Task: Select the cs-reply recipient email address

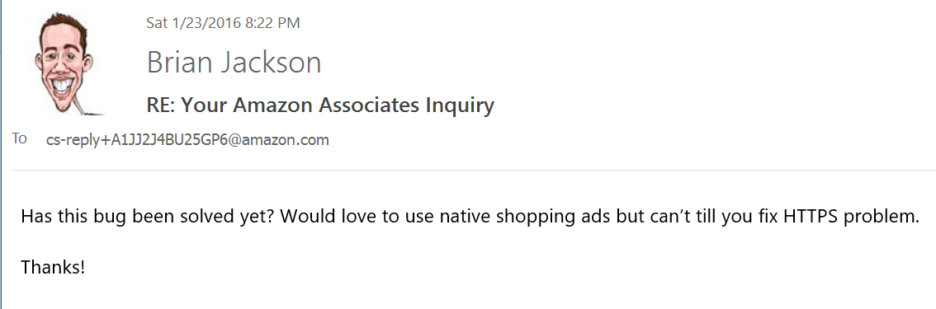Action: pyautogui.click(x=187, y=141)
